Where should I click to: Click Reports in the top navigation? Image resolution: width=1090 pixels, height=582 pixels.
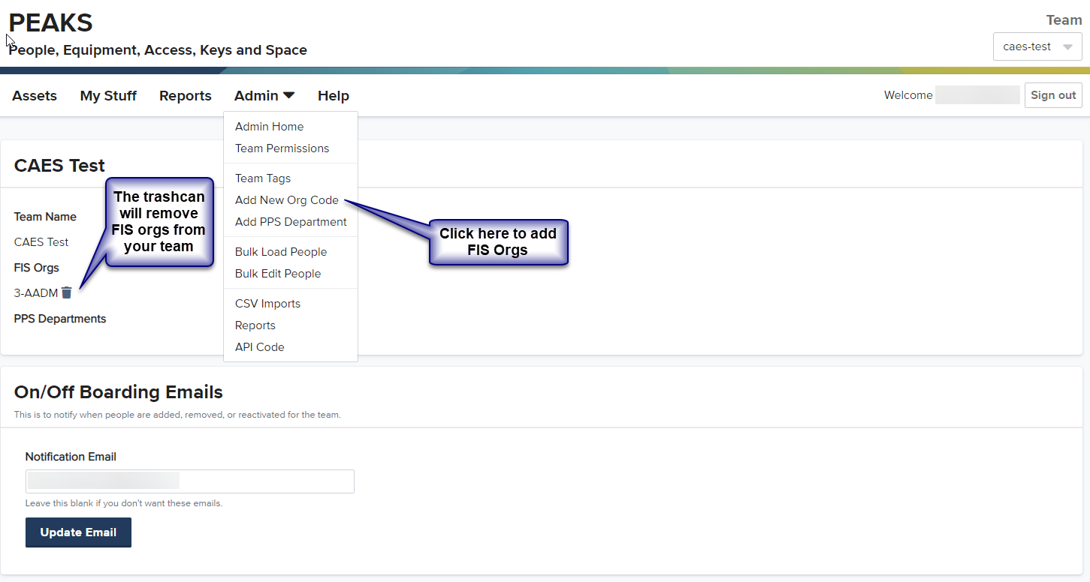click(x=185, y=96)
